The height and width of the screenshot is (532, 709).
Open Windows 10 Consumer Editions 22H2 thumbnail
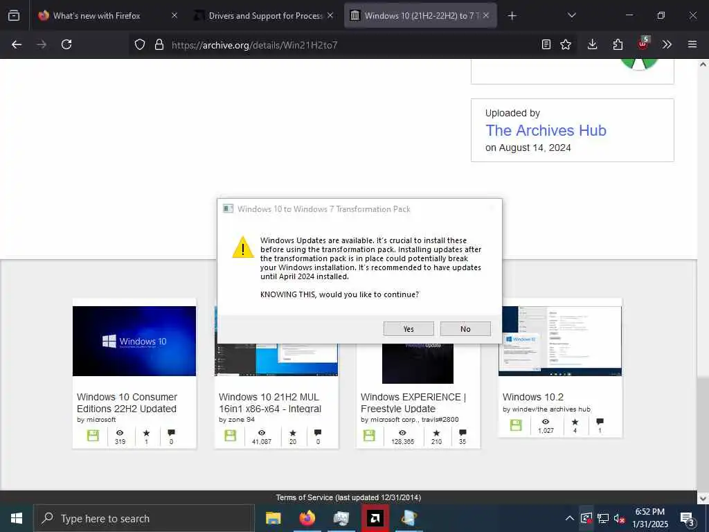(134, 341)
